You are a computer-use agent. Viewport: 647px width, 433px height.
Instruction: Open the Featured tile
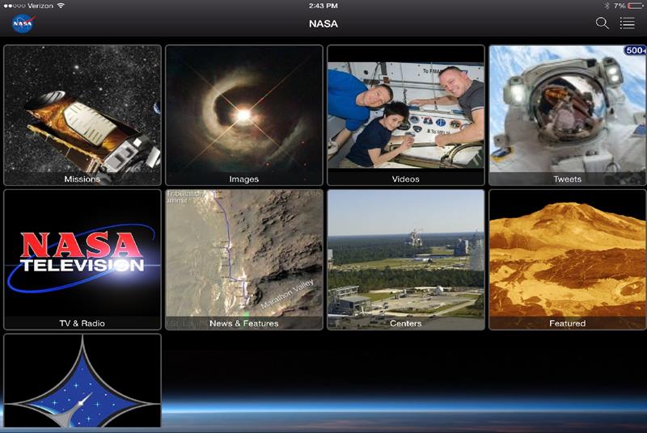click(568, 259)
